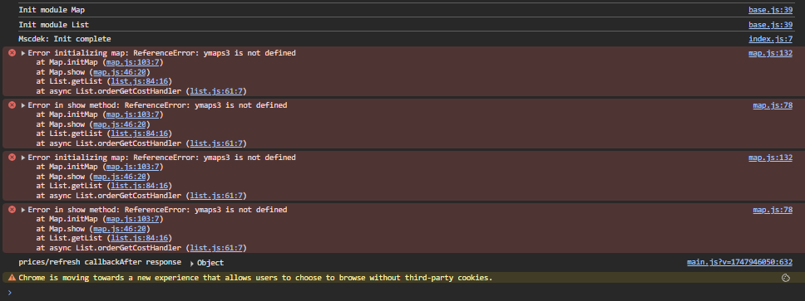Click the cookie icon beside Chrome warning
Image resolution: width=805 pixels, height=301 pixels.
tap(786, 278)
